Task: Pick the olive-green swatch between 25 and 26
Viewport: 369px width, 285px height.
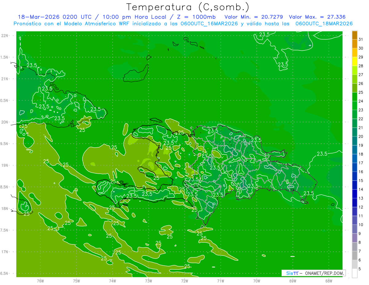Action: tap(355, 88)
